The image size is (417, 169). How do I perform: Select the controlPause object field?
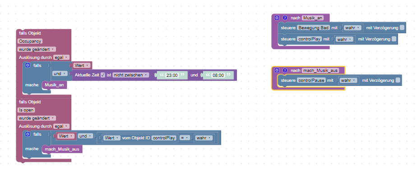tap(311, 80)
